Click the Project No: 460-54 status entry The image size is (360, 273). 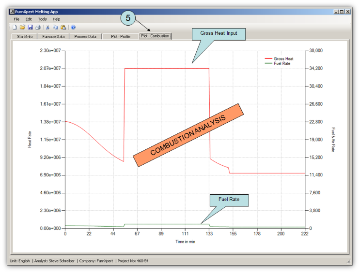tap(133, 261)
